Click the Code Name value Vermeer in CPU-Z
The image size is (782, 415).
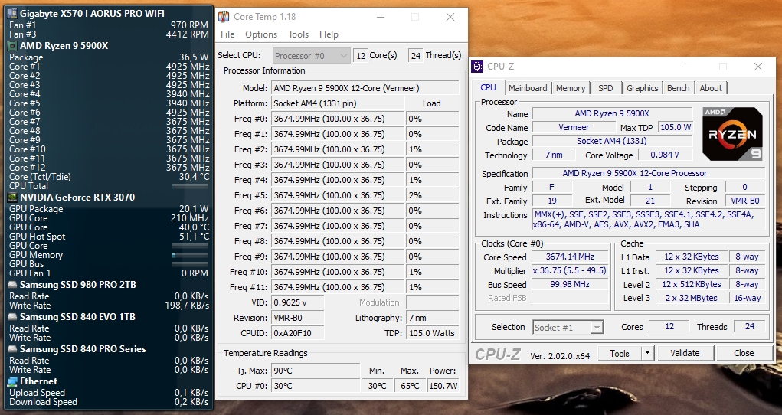(x=574, y=128)
